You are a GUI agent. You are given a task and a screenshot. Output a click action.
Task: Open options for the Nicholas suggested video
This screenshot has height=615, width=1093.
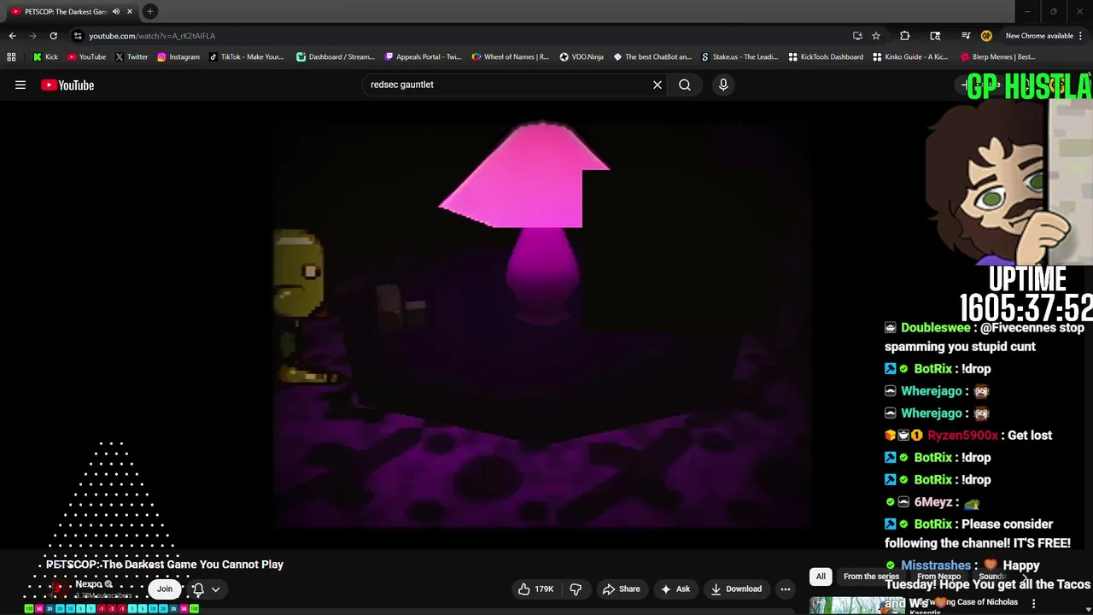[1034, 603]
